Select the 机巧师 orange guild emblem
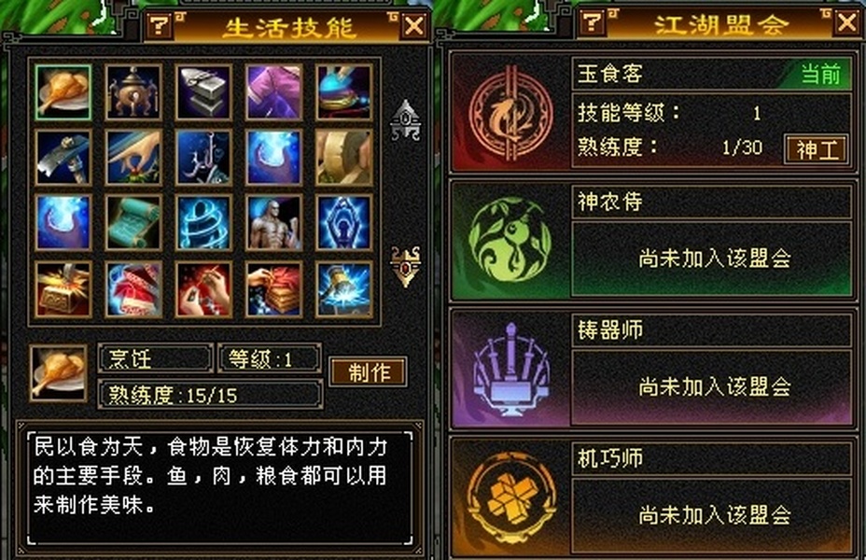Viewport: 866px width, 560px height. (x=510, y=497)
